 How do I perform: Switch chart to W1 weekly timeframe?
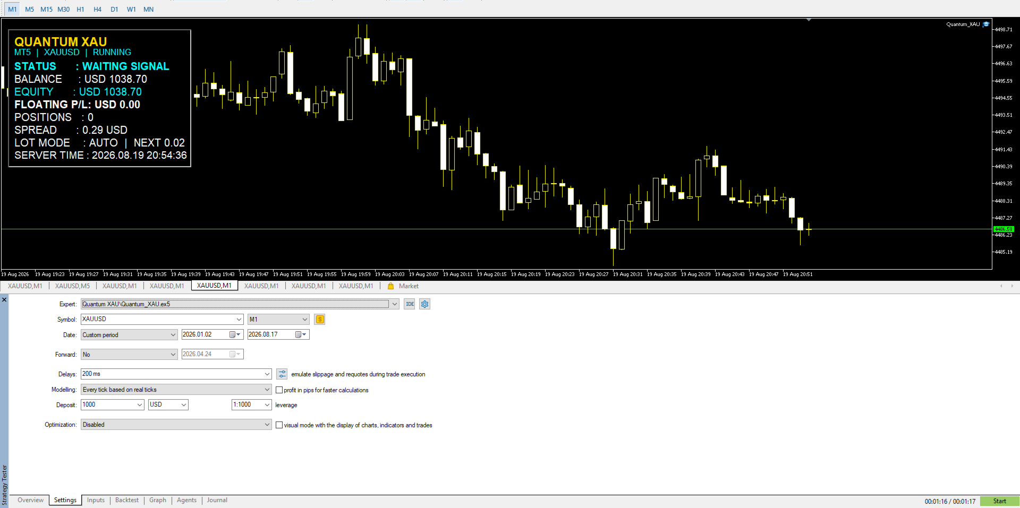[x=131, y=10]
